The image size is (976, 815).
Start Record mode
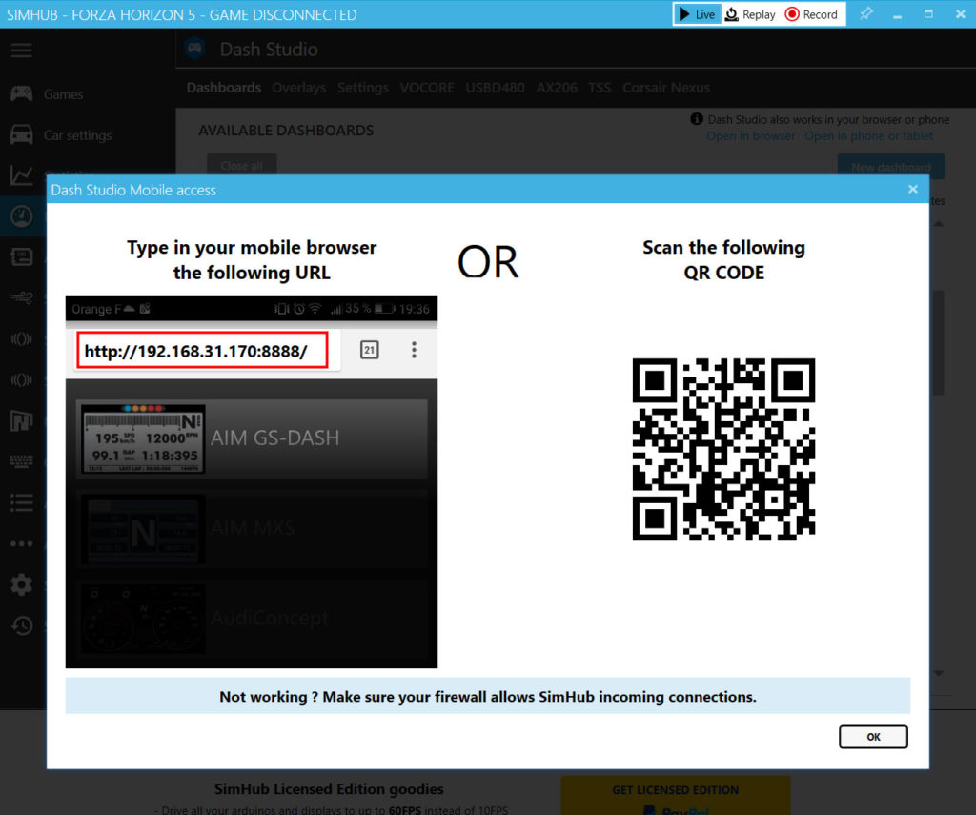(x=811, y=14)
